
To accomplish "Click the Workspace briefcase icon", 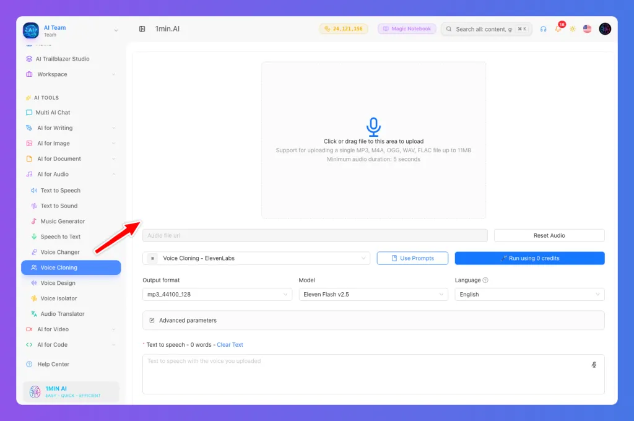I will 29,74.
